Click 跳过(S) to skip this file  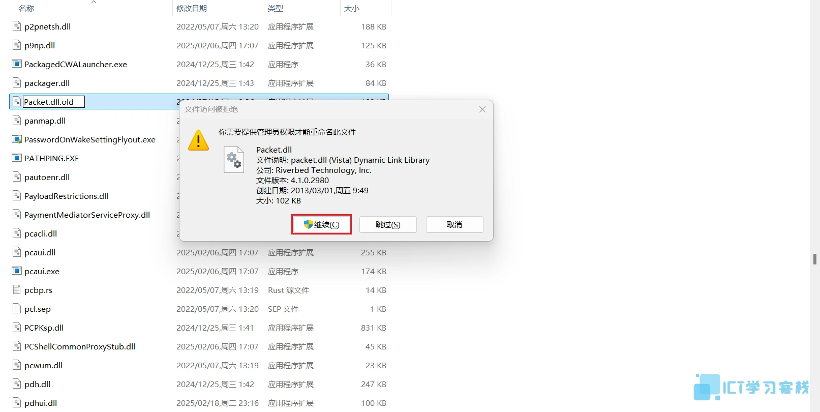[388, 224]
